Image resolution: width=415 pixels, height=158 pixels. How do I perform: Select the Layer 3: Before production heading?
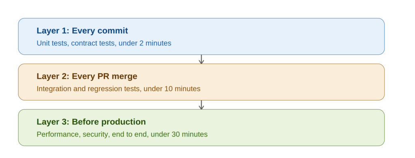(x=91, y=122)
